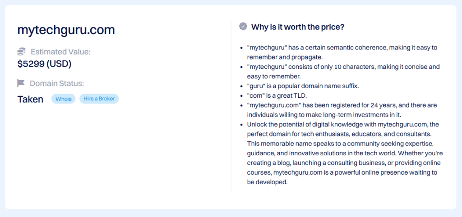This screenshot has width=462, height=217.
Task: Click the coins icon beside Estimated Value
Action: [21, 52]
